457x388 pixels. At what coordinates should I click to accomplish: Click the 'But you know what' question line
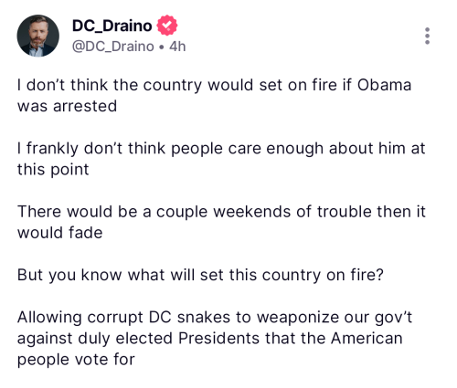point(200,275)
